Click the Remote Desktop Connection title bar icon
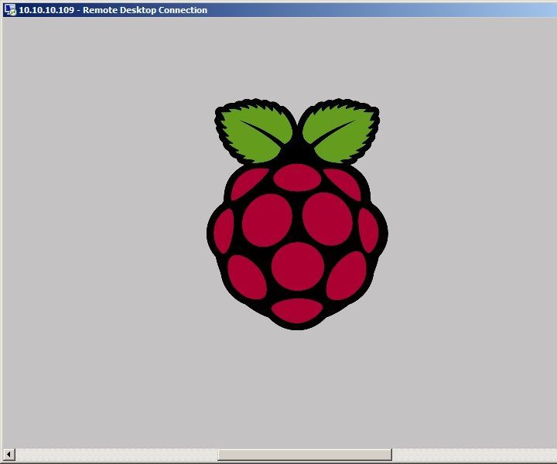 tap(10, 10)
